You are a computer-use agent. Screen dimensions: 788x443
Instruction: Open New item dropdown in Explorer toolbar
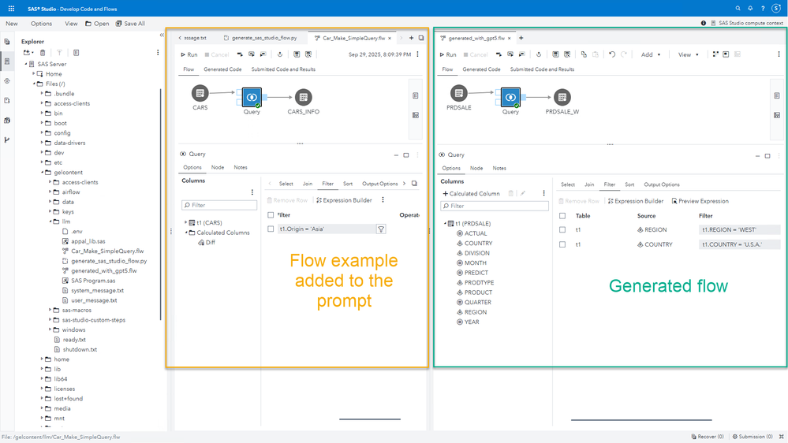28,52
